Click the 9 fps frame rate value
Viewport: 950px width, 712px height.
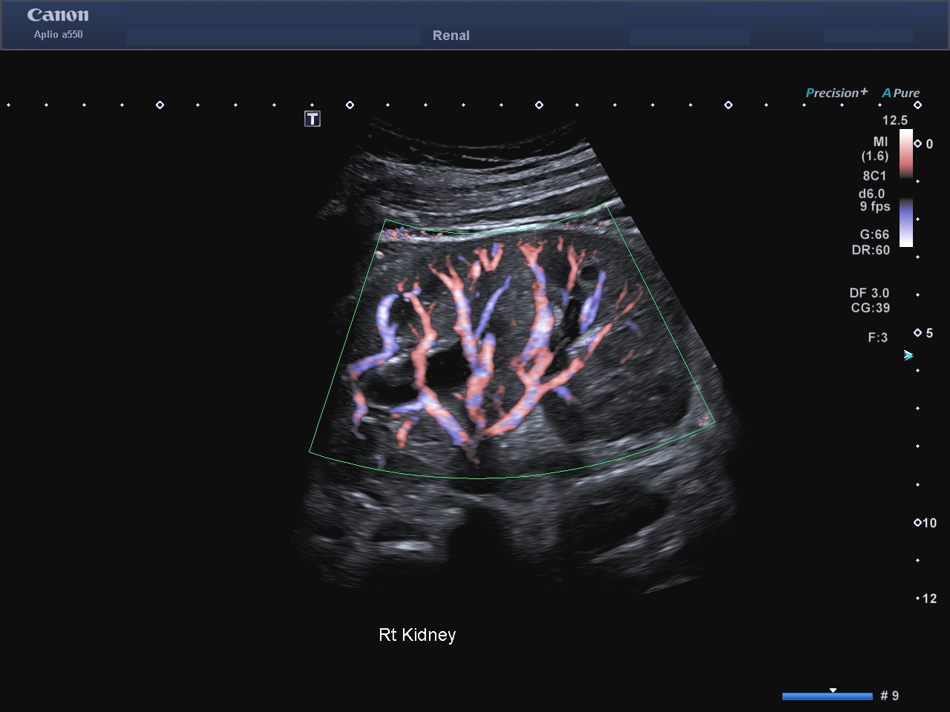(875, 206)
